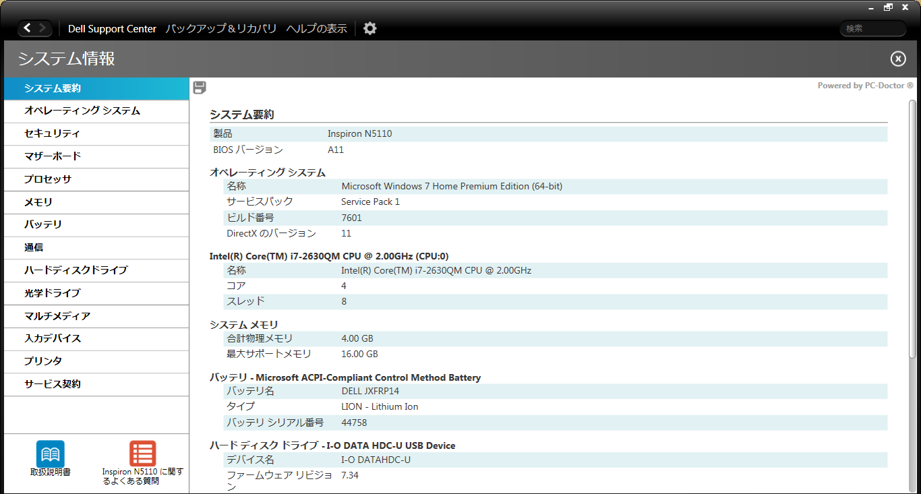Image resolution: width=921 pixels, height=494 pixels.
Task: Select 通信 category
Action: tap(96, 247)
